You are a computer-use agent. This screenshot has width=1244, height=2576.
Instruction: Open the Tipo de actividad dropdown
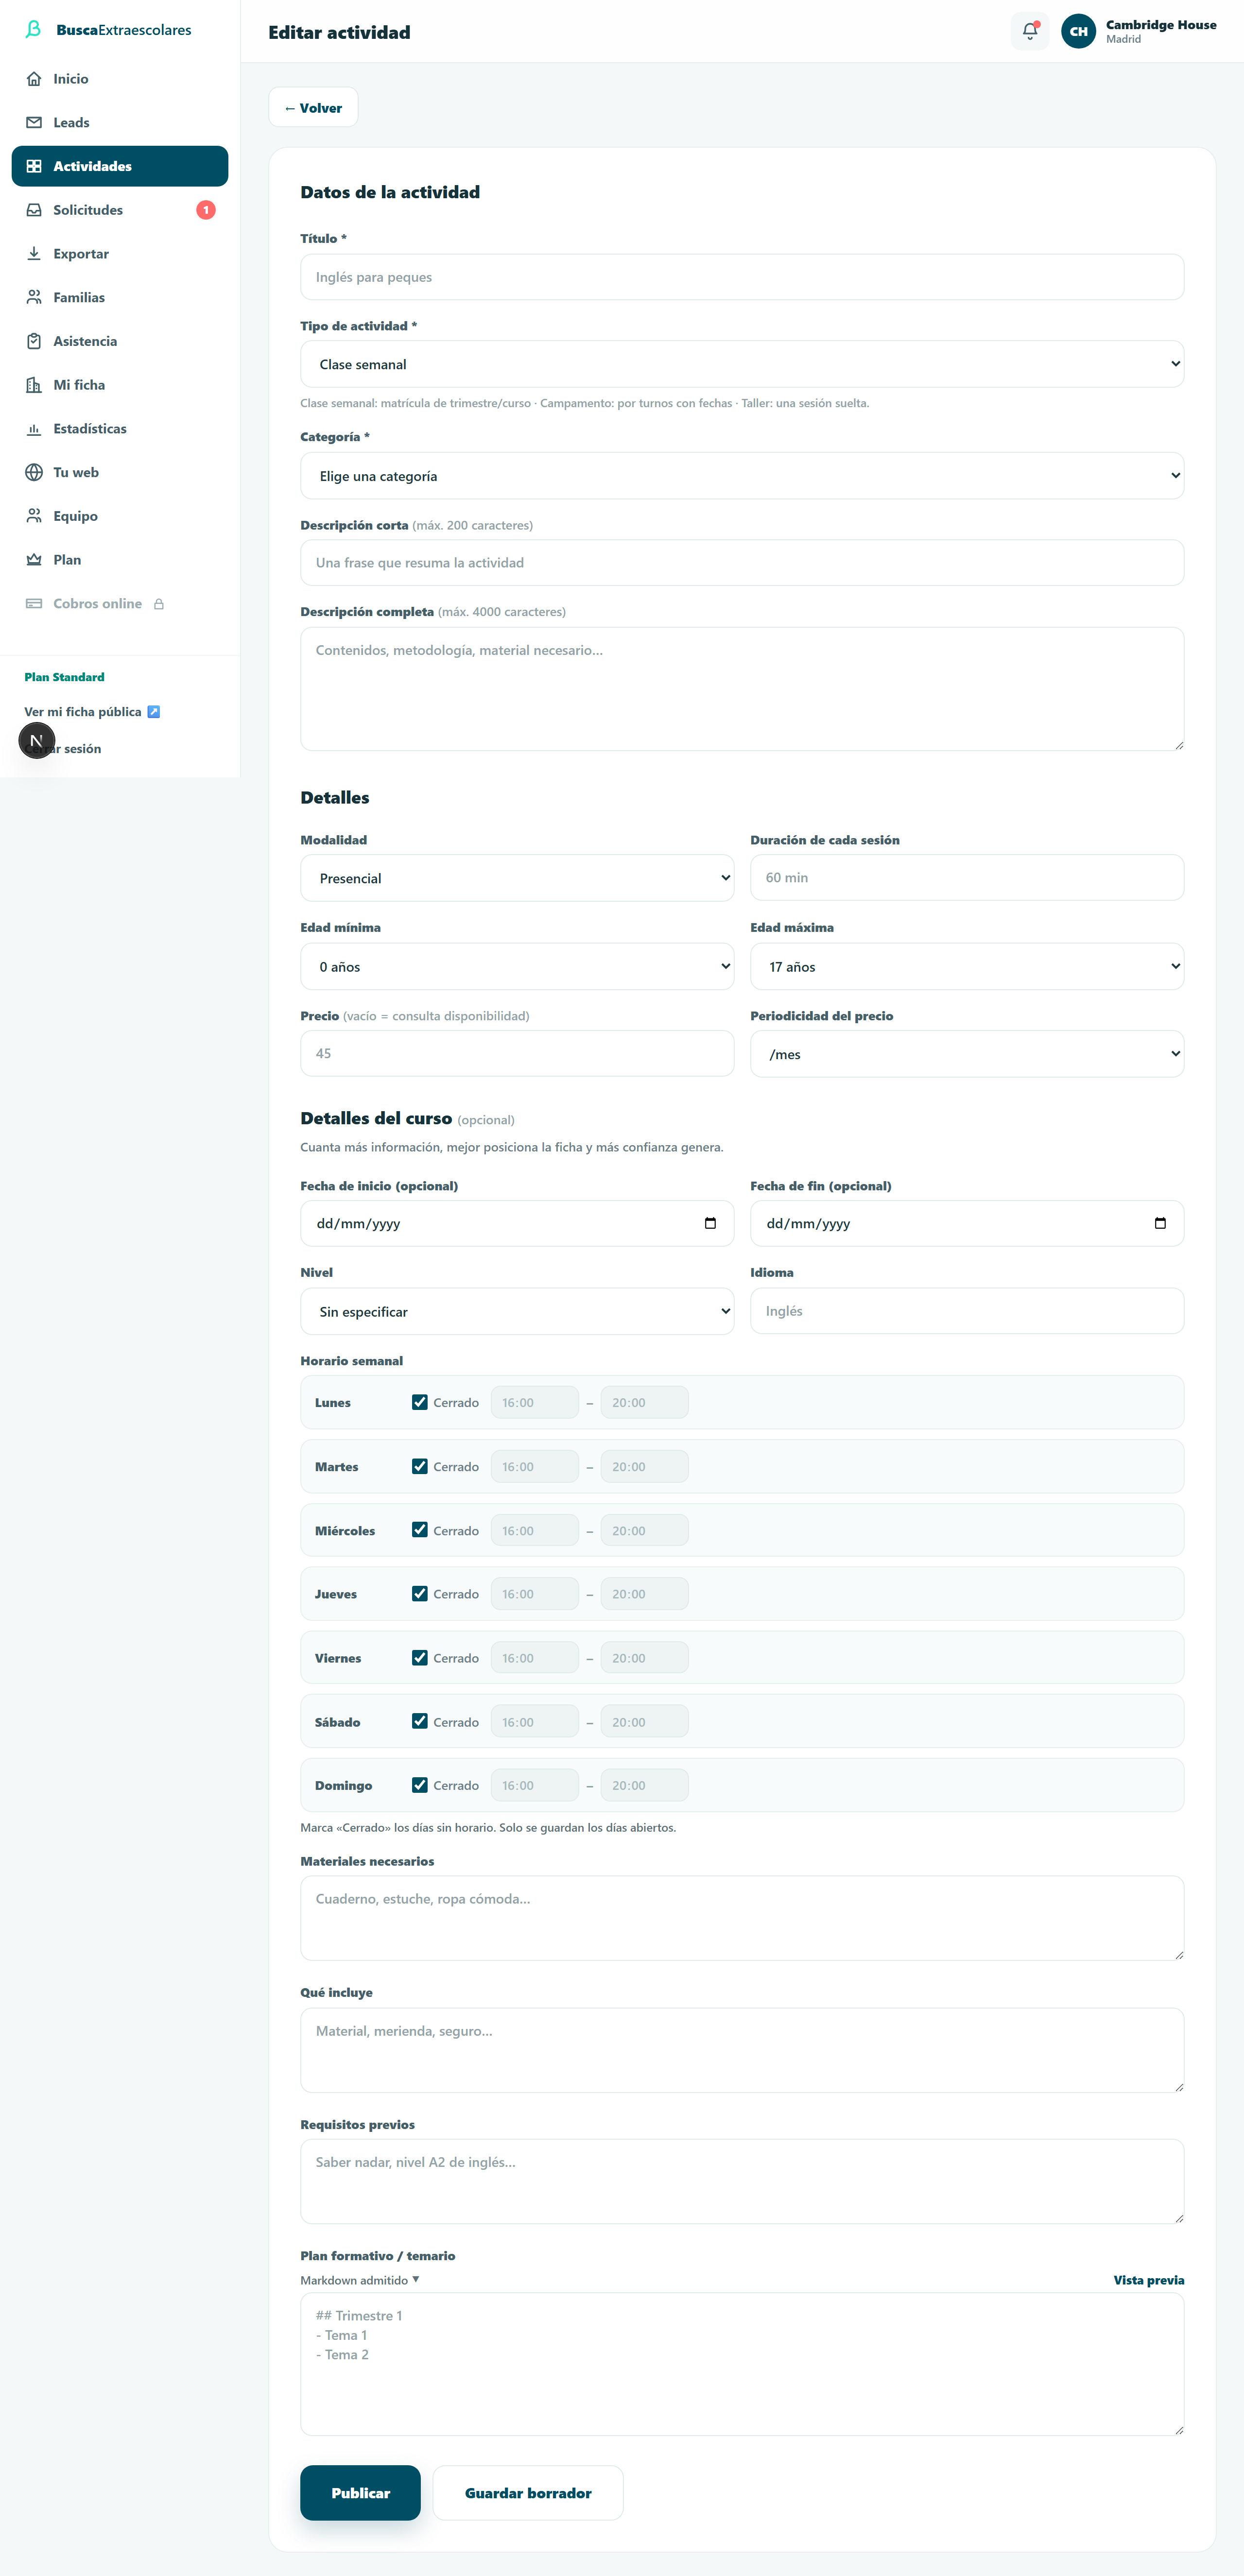742,364
